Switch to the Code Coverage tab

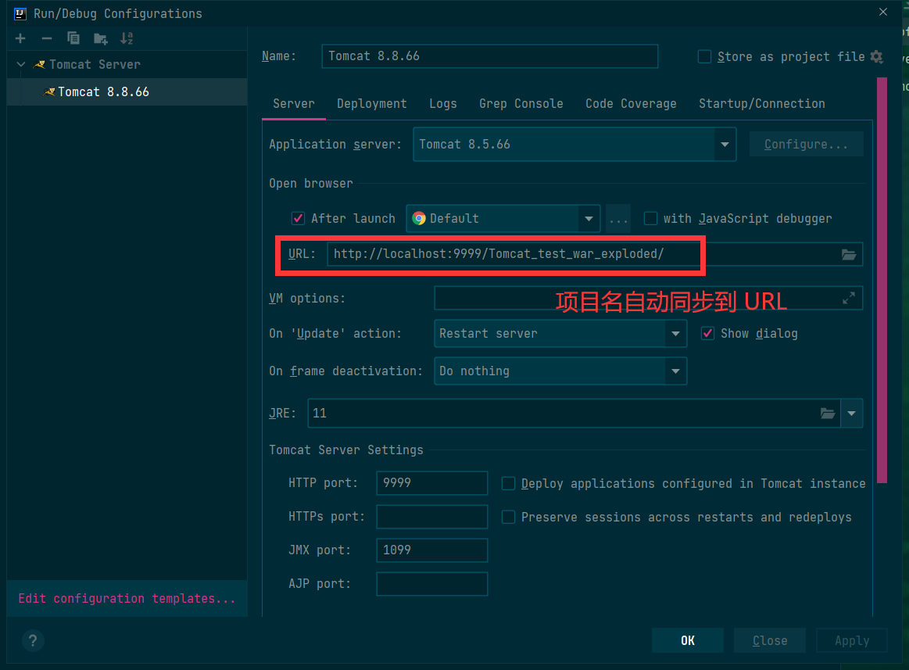(x=631, y=104)
